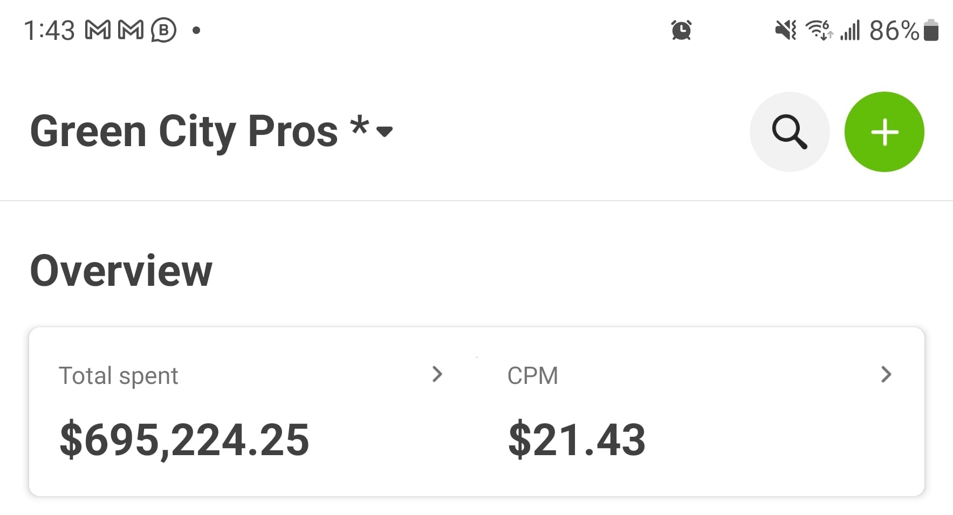Tap the WhatsApp Business notification icon
953x515 pixels.
(163, 30)
